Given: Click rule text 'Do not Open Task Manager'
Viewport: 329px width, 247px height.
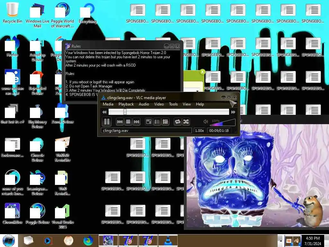Looking at the screenshot, I should (91, 86).
